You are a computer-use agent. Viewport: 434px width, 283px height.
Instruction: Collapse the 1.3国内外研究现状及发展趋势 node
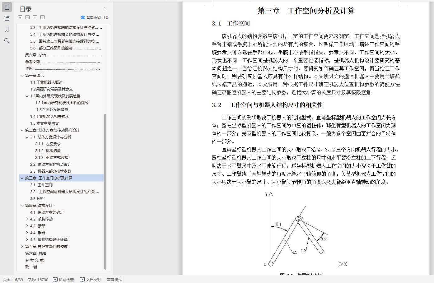point(27,96)
